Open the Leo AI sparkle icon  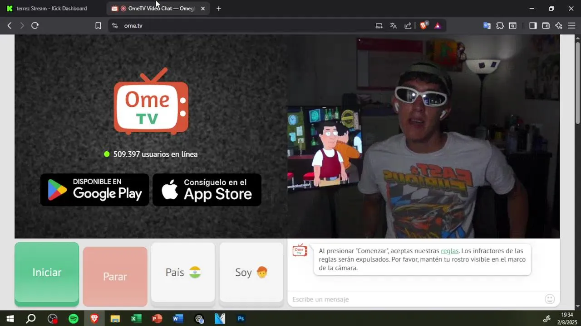559,26
